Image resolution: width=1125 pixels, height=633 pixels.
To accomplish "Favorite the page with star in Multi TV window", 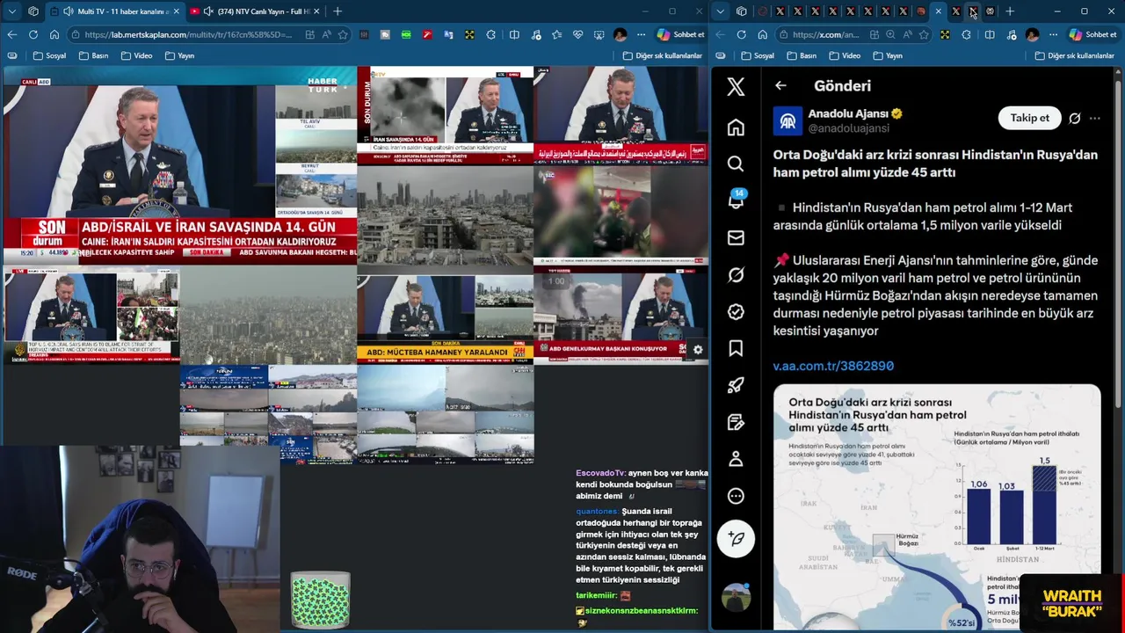I will (343, 34).
